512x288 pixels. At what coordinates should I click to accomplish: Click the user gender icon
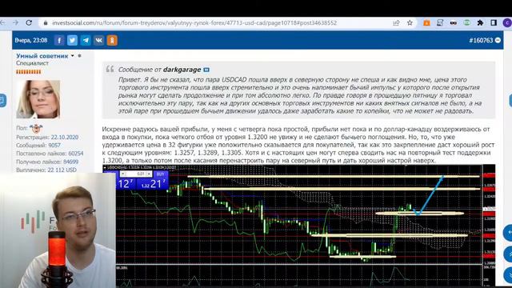pyautogui.click(x=36, y=129)
